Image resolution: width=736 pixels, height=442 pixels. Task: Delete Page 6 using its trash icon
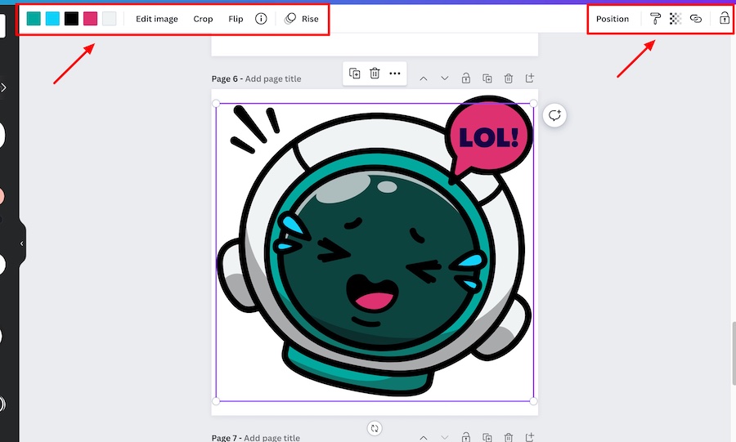click(x=509, y=78)
